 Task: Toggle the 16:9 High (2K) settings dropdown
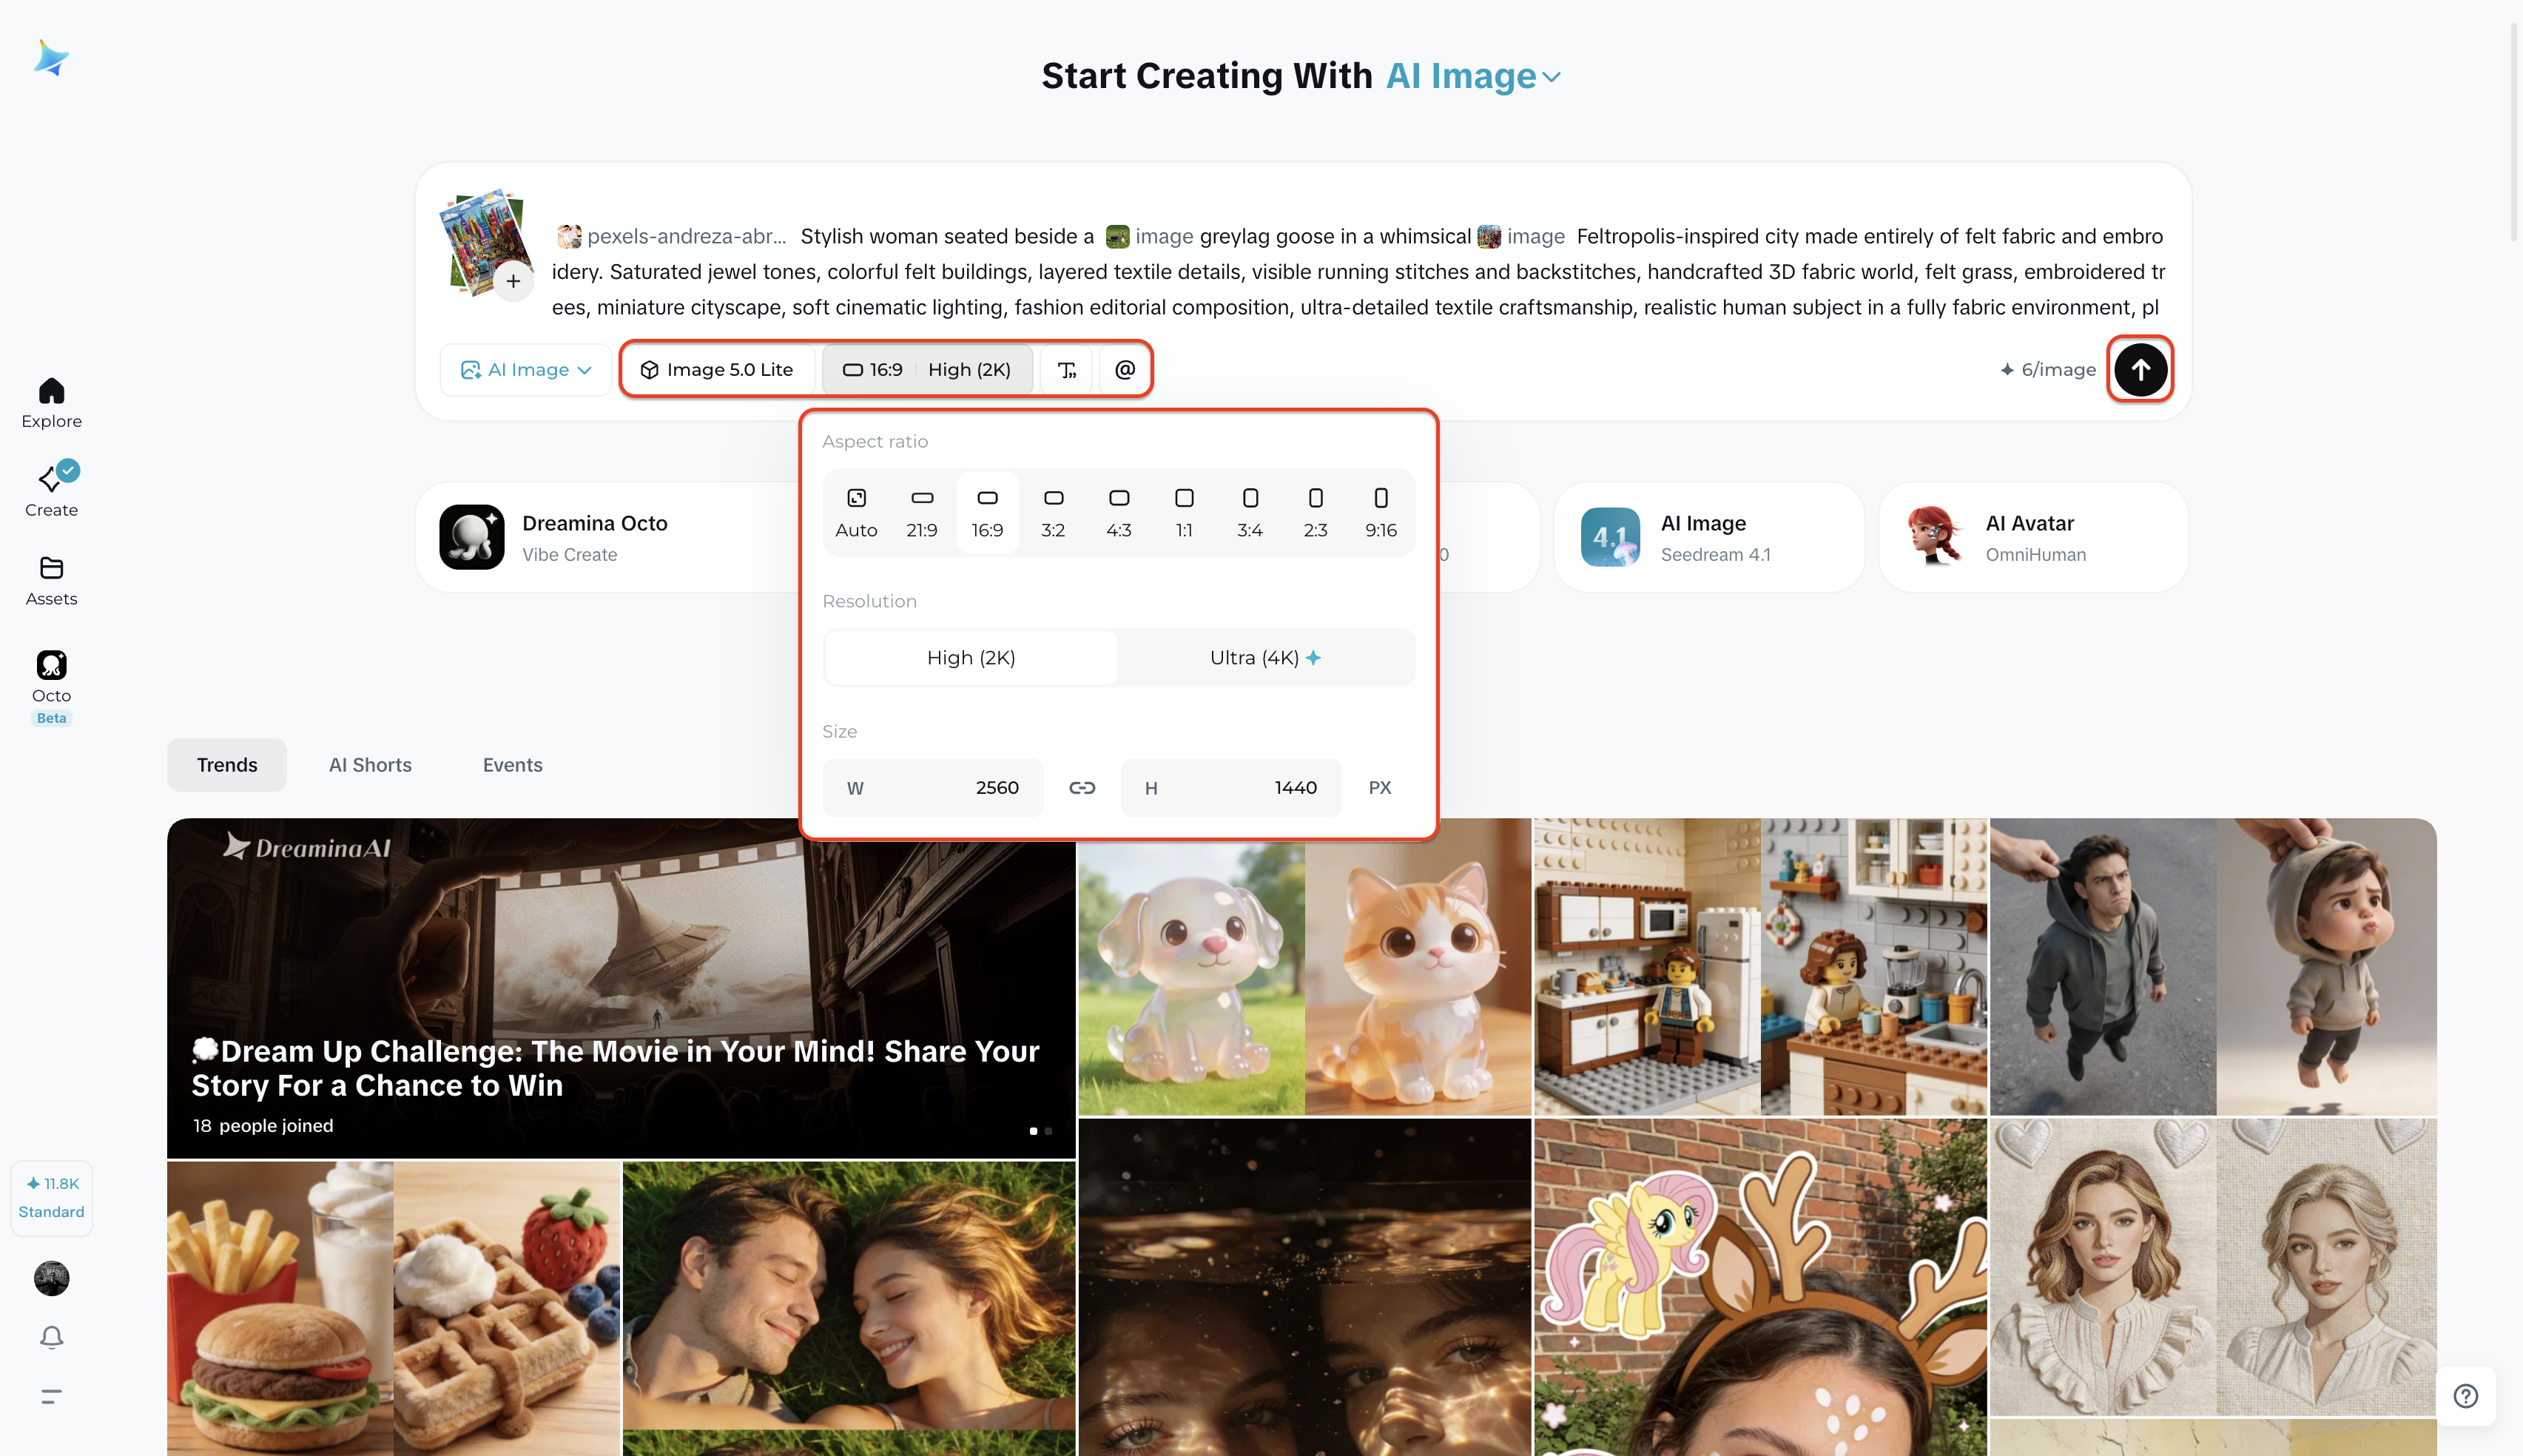click(x=927, y=370)
